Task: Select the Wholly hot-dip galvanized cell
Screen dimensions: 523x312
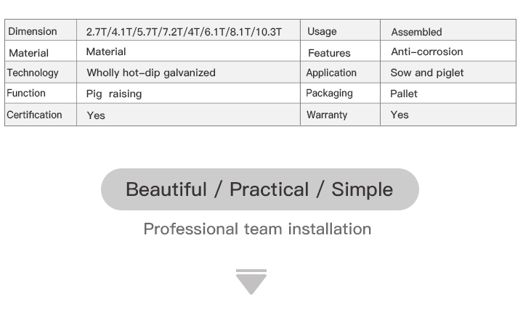Action: [151, 73]
